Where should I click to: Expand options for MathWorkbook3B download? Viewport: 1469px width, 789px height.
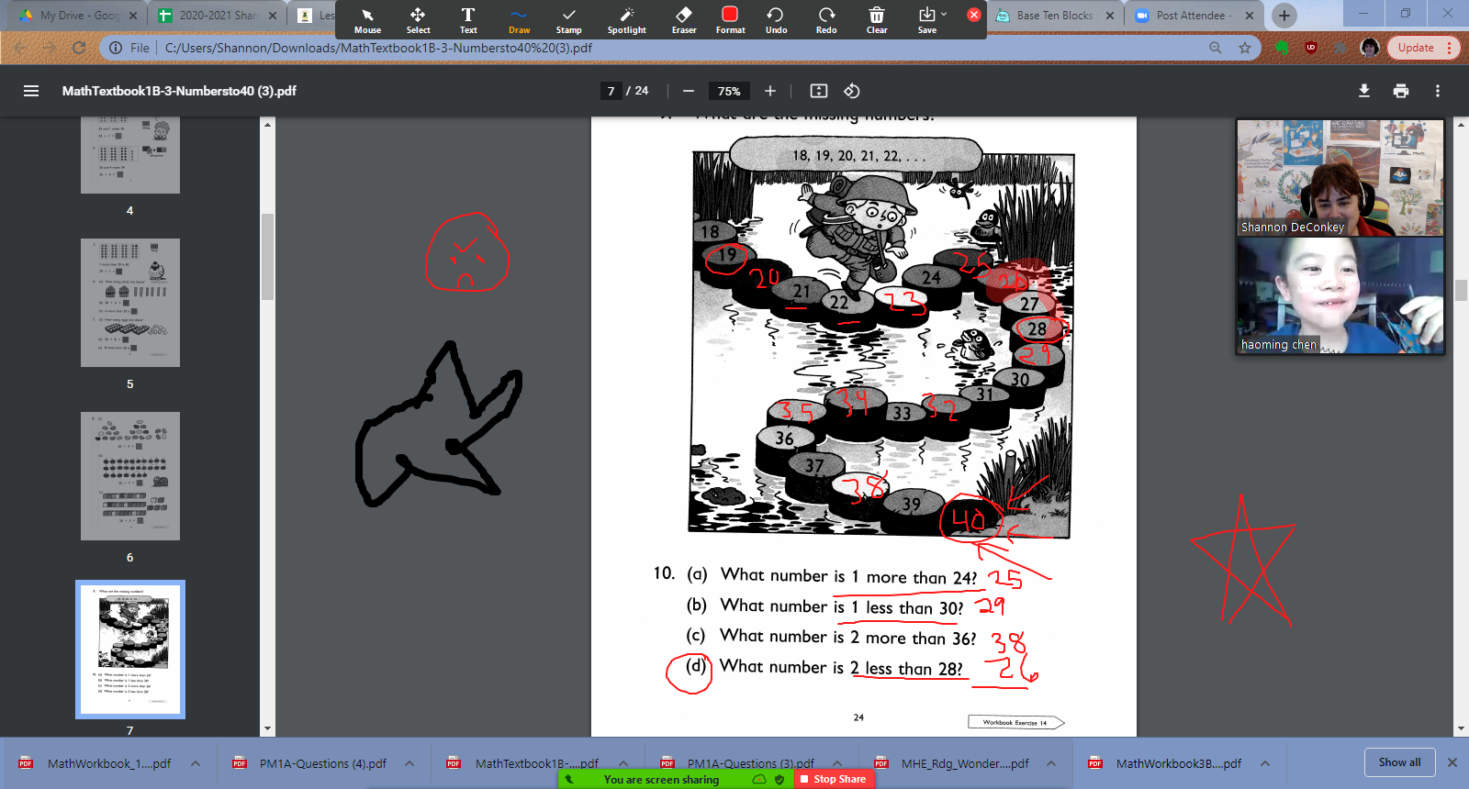1265,763
